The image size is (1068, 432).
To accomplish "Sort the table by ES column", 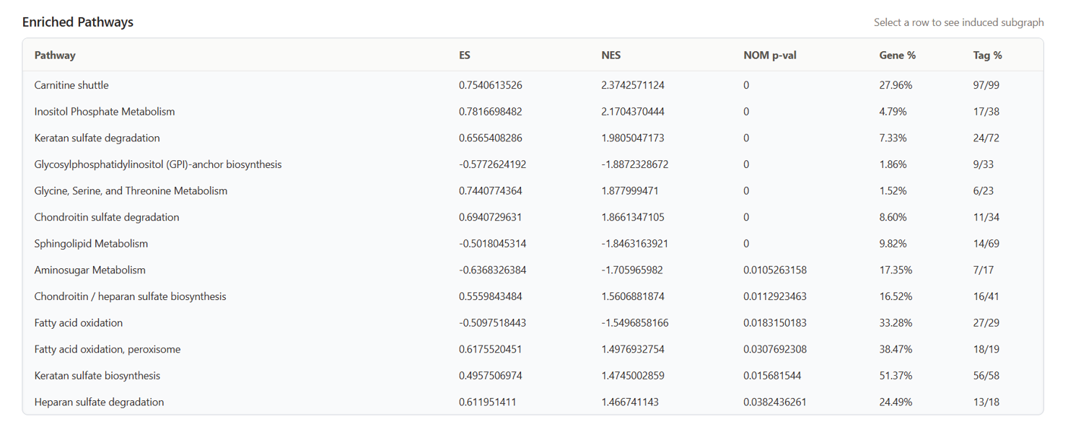I will 464,55.
